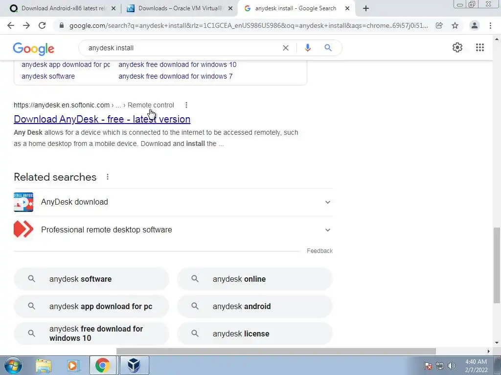Open Action Center flag in tray
The image size is (501, 375).
pos(428,366)
